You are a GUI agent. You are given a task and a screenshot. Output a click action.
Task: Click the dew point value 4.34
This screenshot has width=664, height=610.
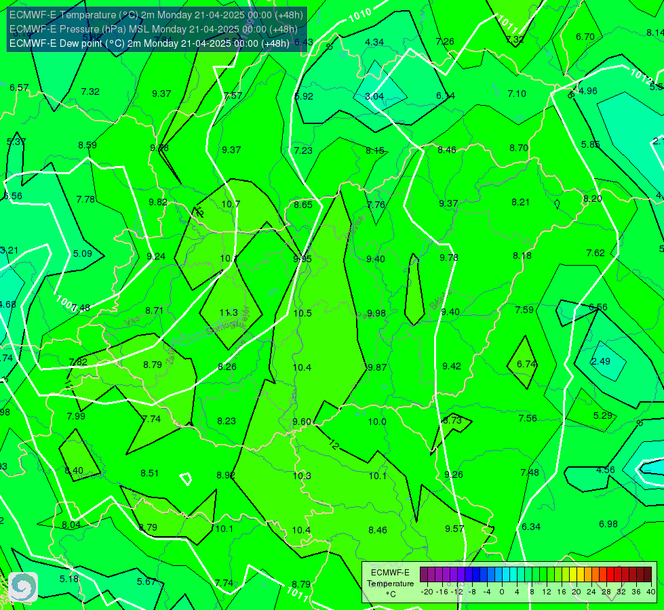coord(374,42)
